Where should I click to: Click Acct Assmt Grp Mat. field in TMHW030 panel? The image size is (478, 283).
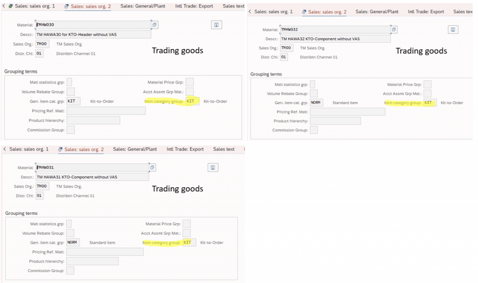pyautogui.click(x=190, y=92)
